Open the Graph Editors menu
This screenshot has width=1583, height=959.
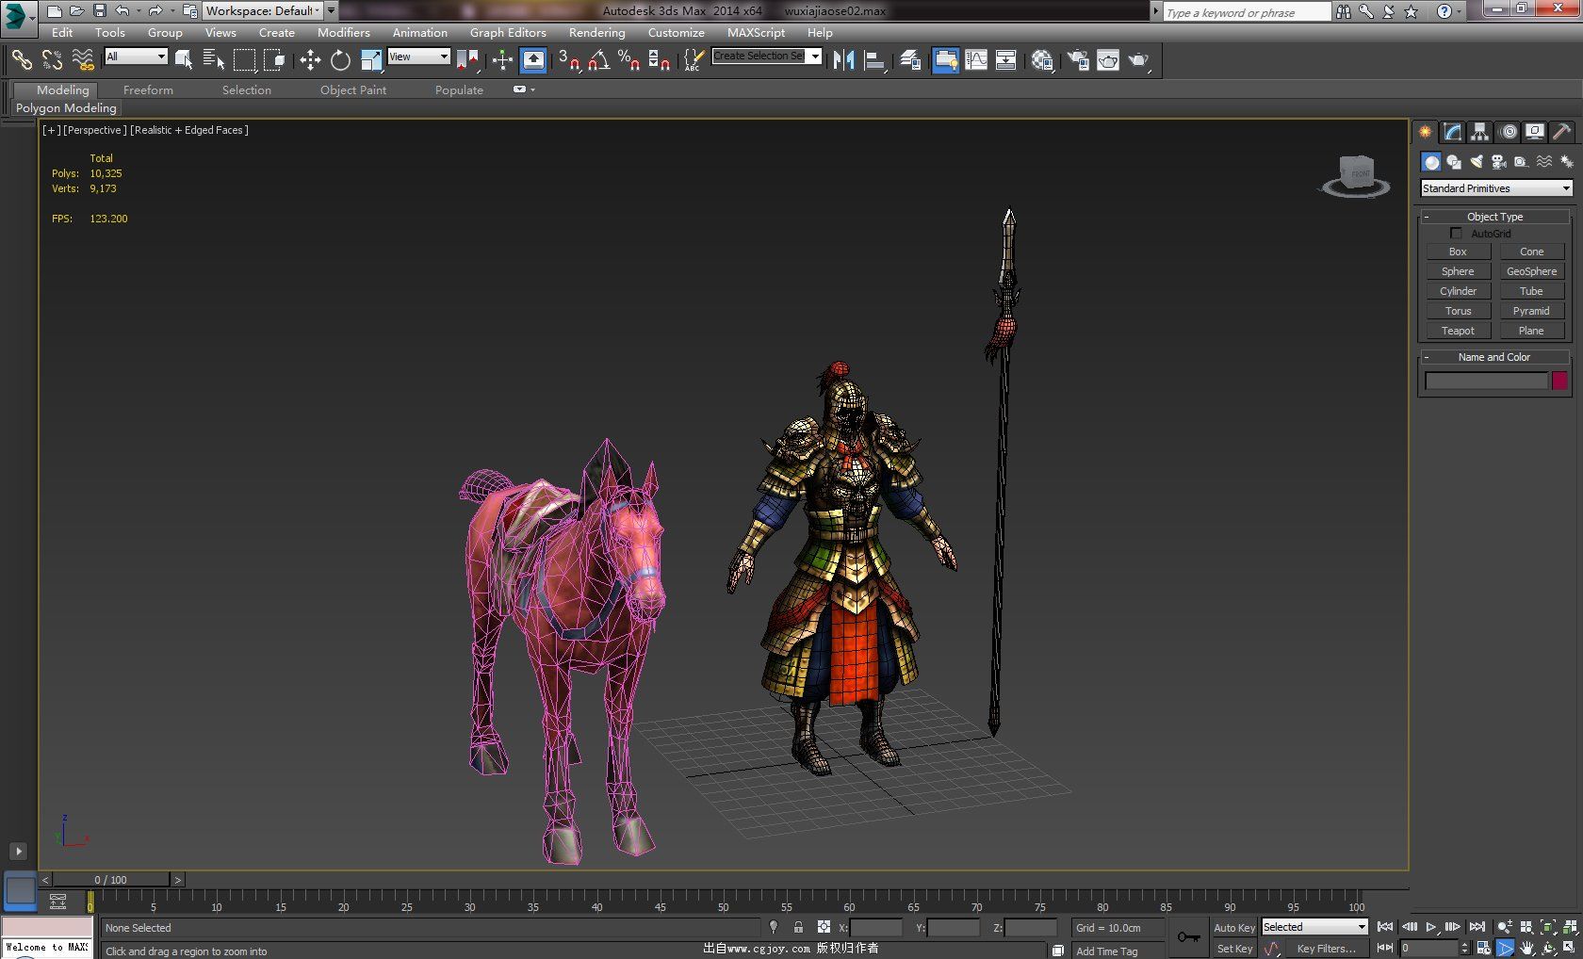coord(508,32)
